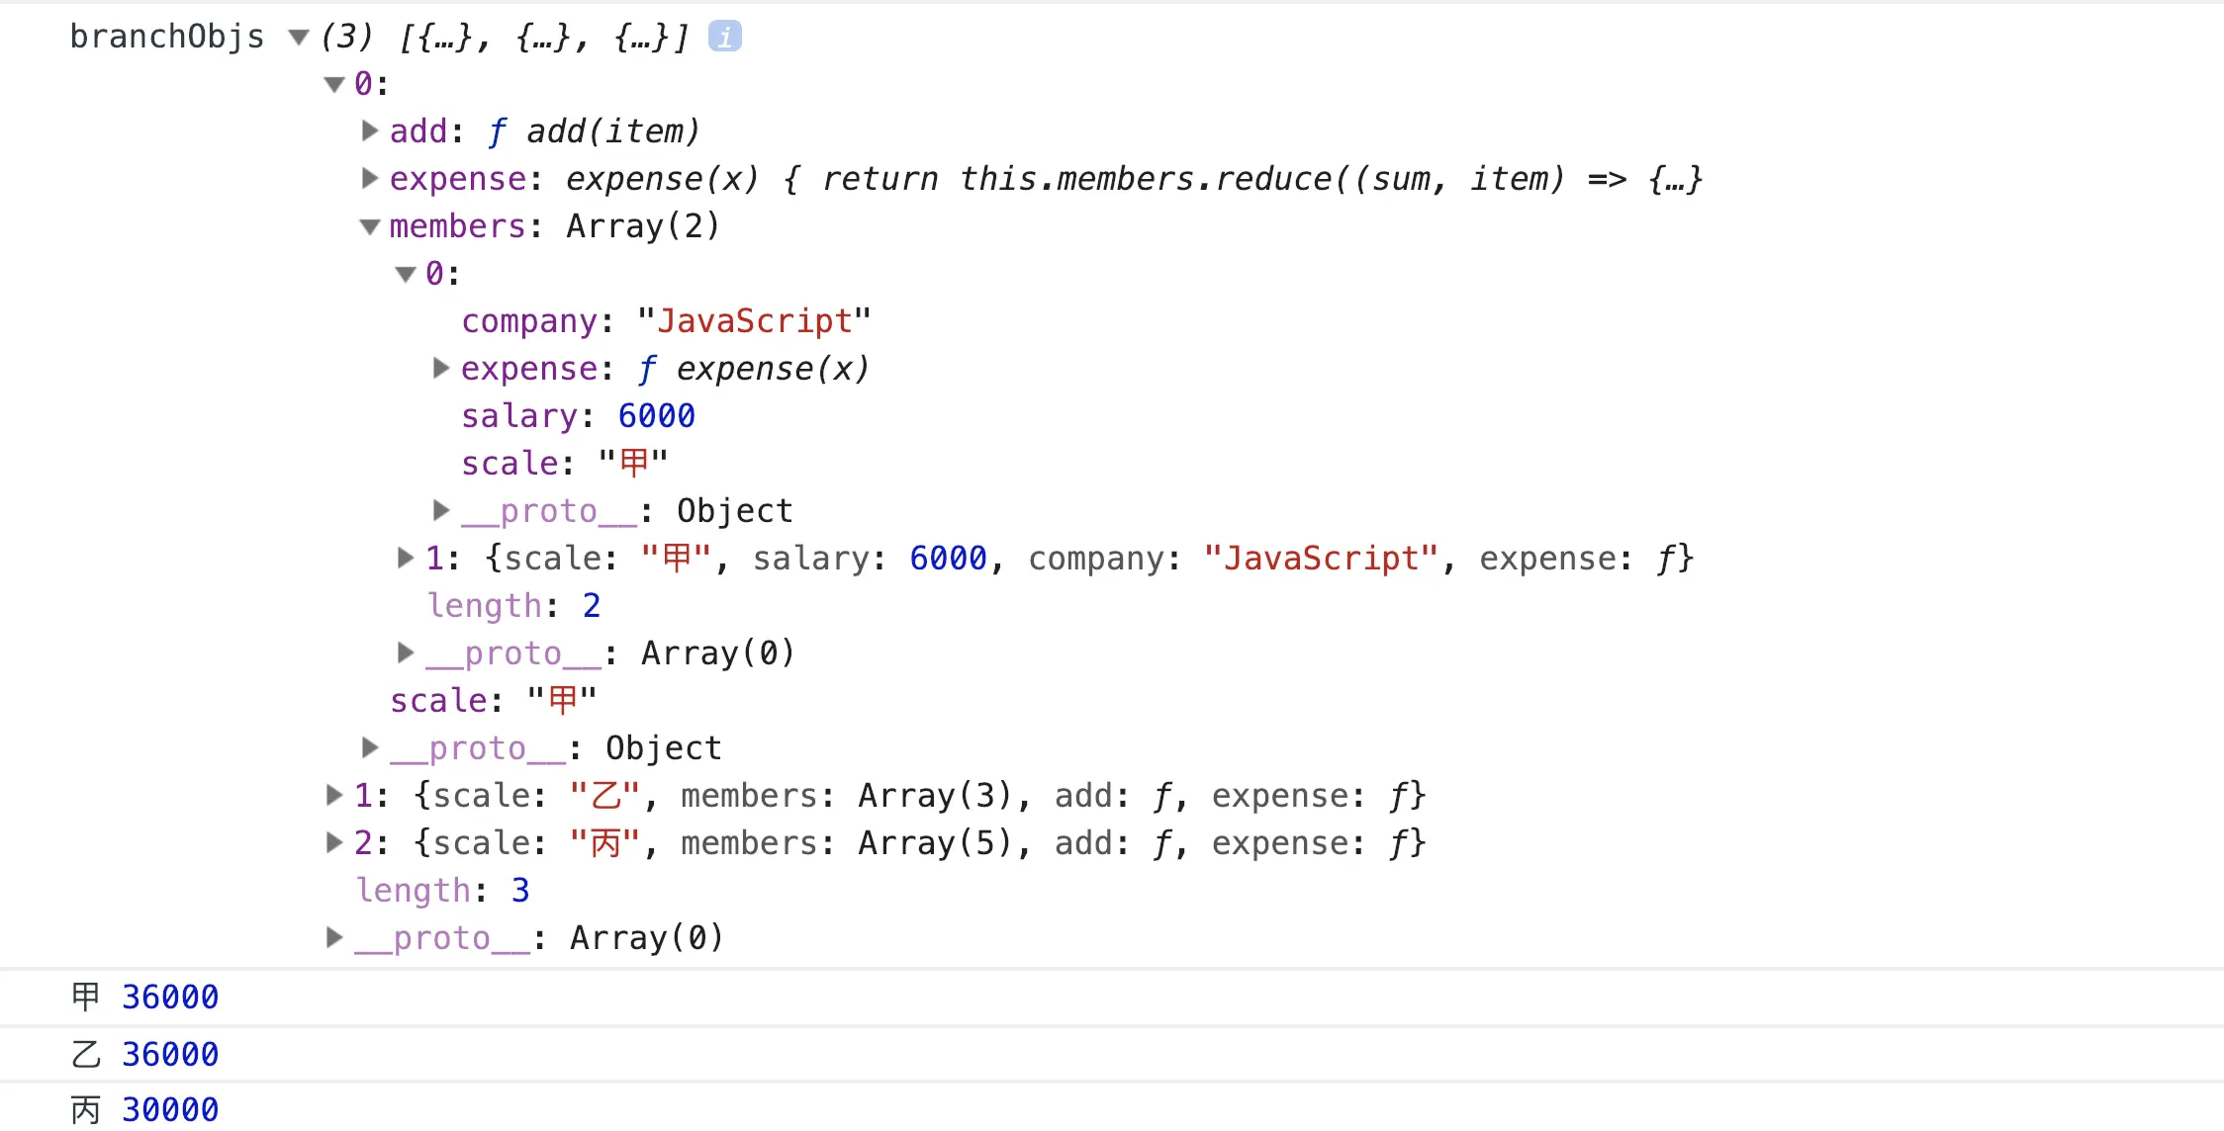The image size is (2224, 1131).
Task: Click the company "JavaScript" string value
Action: [754, 321]
